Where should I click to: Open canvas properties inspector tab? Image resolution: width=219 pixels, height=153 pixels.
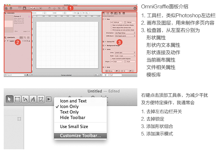tap(116, 13)
